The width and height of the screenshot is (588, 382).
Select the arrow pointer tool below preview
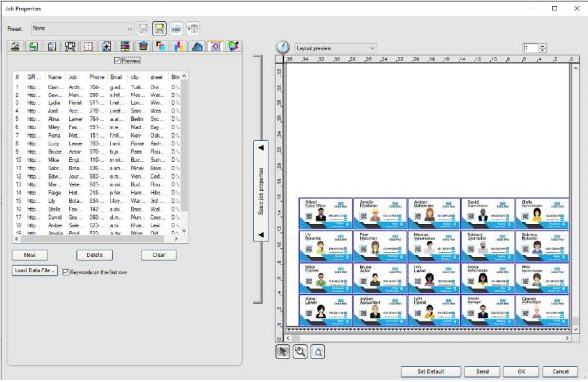point(282,352)
